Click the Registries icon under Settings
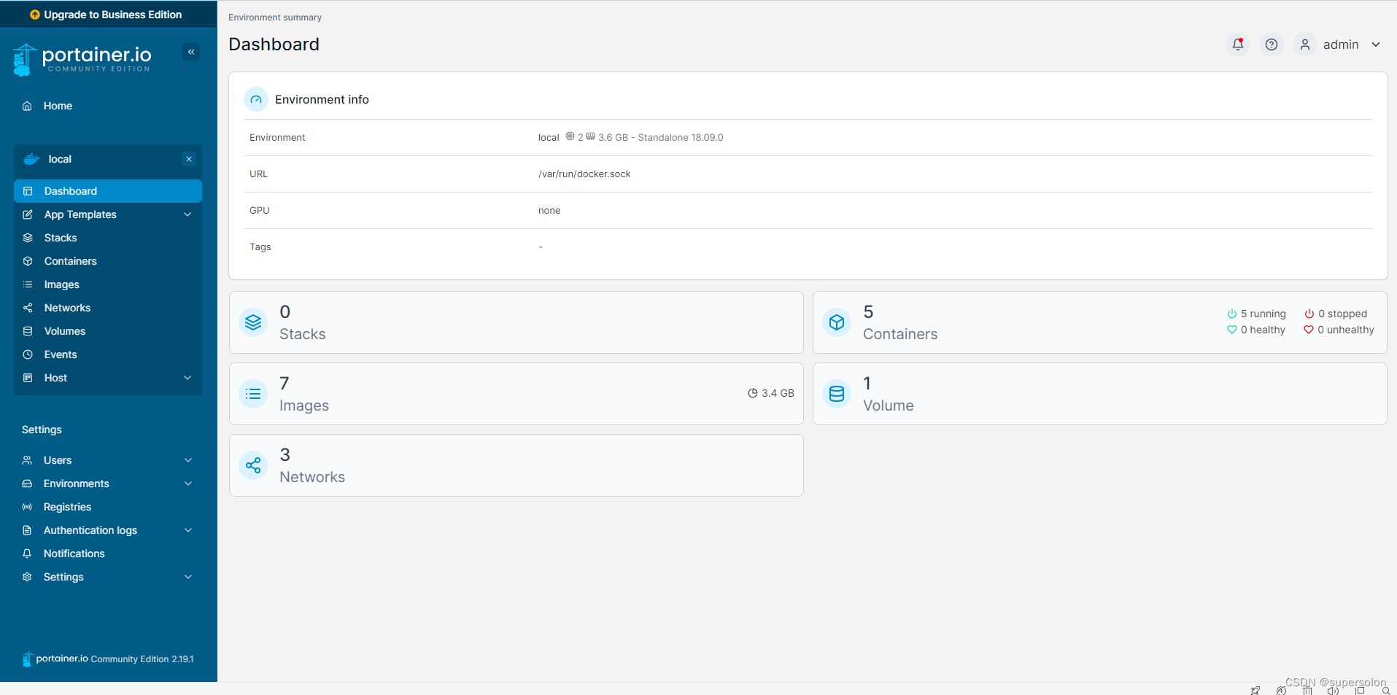 click(27, 506)
